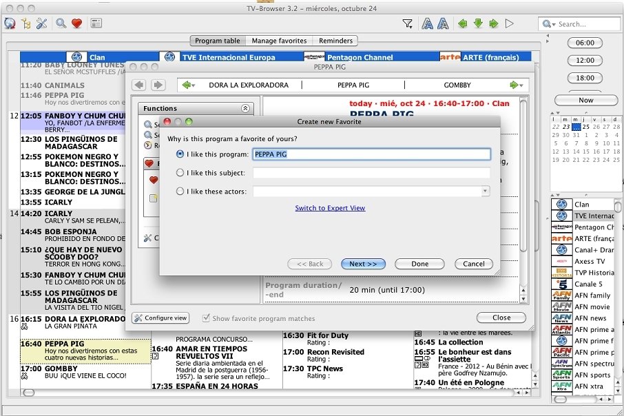624x416 pixels.
Task: Go to previous day with left green arrow
Action: pyautogui.click(x=462, y=24)
